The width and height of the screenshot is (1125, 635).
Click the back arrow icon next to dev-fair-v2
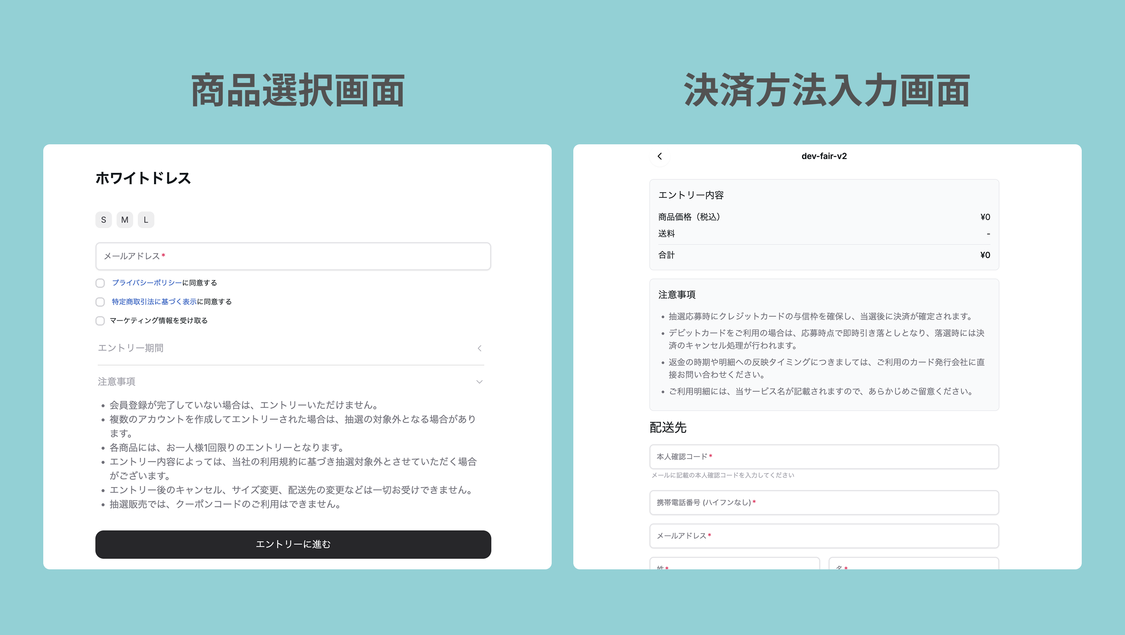coord(659,156)
